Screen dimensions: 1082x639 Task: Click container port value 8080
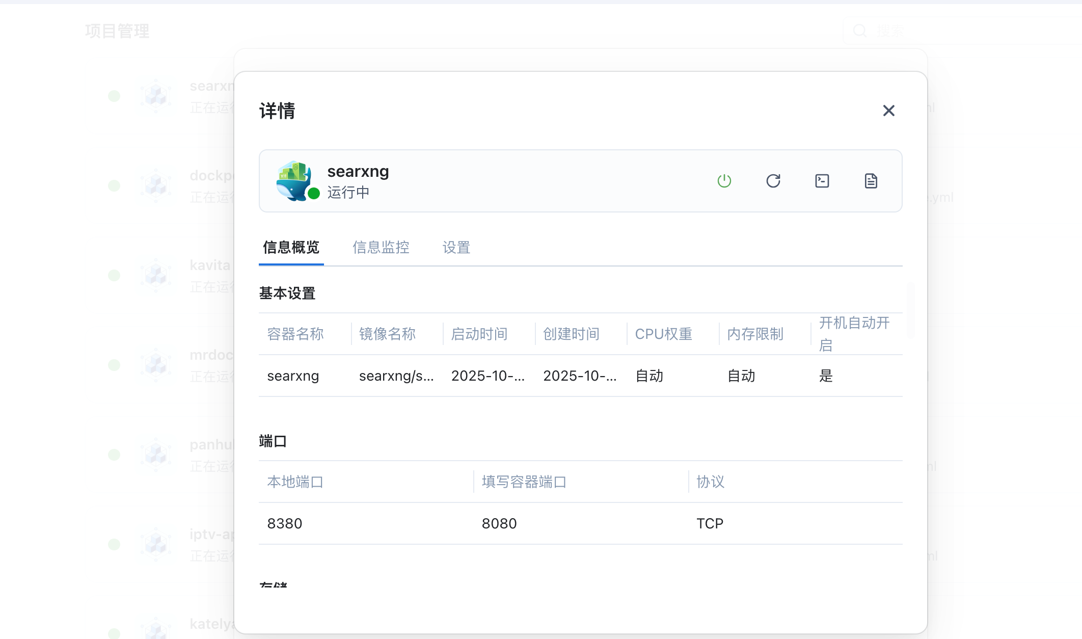pyautogui.click(x=499, y=524)
